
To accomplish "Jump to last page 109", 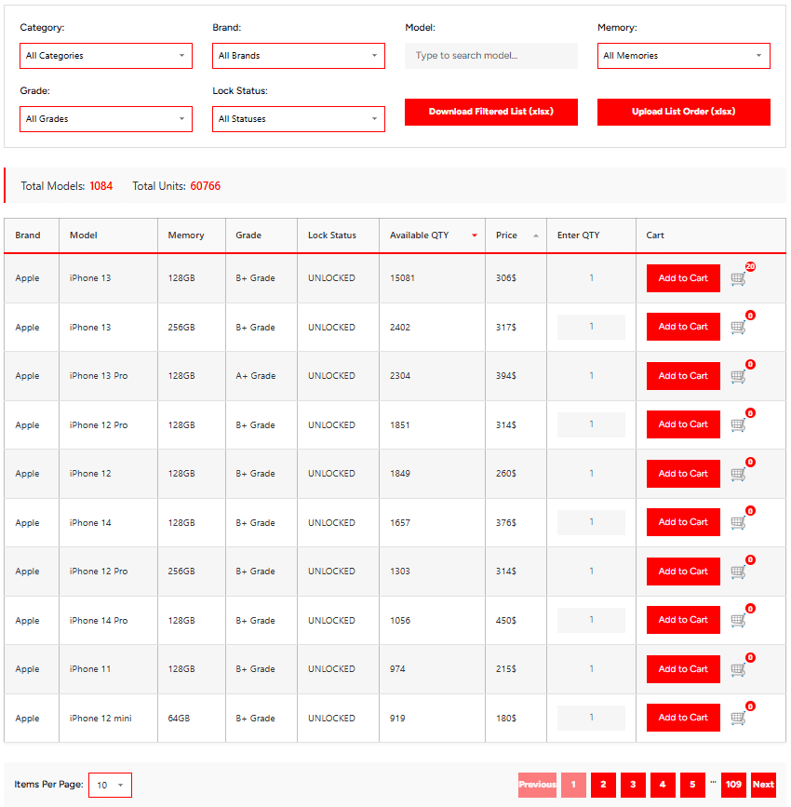I will click(x=733, y=785).
